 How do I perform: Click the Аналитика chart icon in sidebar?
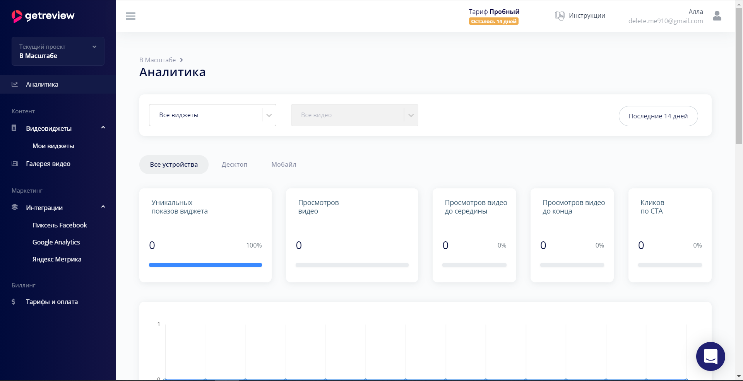click(x=15, y=84)
